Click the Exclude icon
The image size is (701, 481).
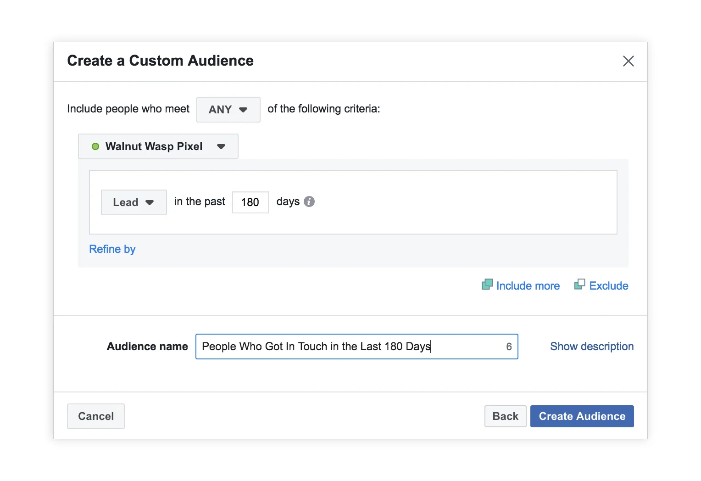click(580, 285)
